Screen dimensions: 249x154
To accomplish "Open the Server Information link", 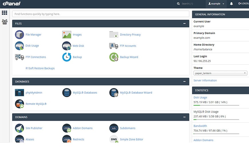I will 205,80.
